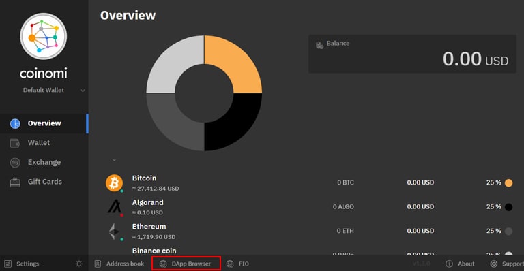The height and width of the screenshot is (271, 524).
Task: Go to the Overview menu item
Action: pos(44,123)
